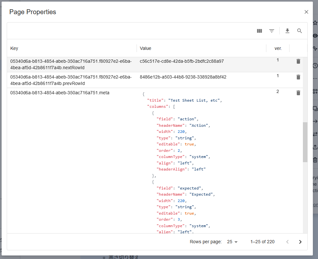
Task: Sort by the Value column header
Action: point(146,48)
